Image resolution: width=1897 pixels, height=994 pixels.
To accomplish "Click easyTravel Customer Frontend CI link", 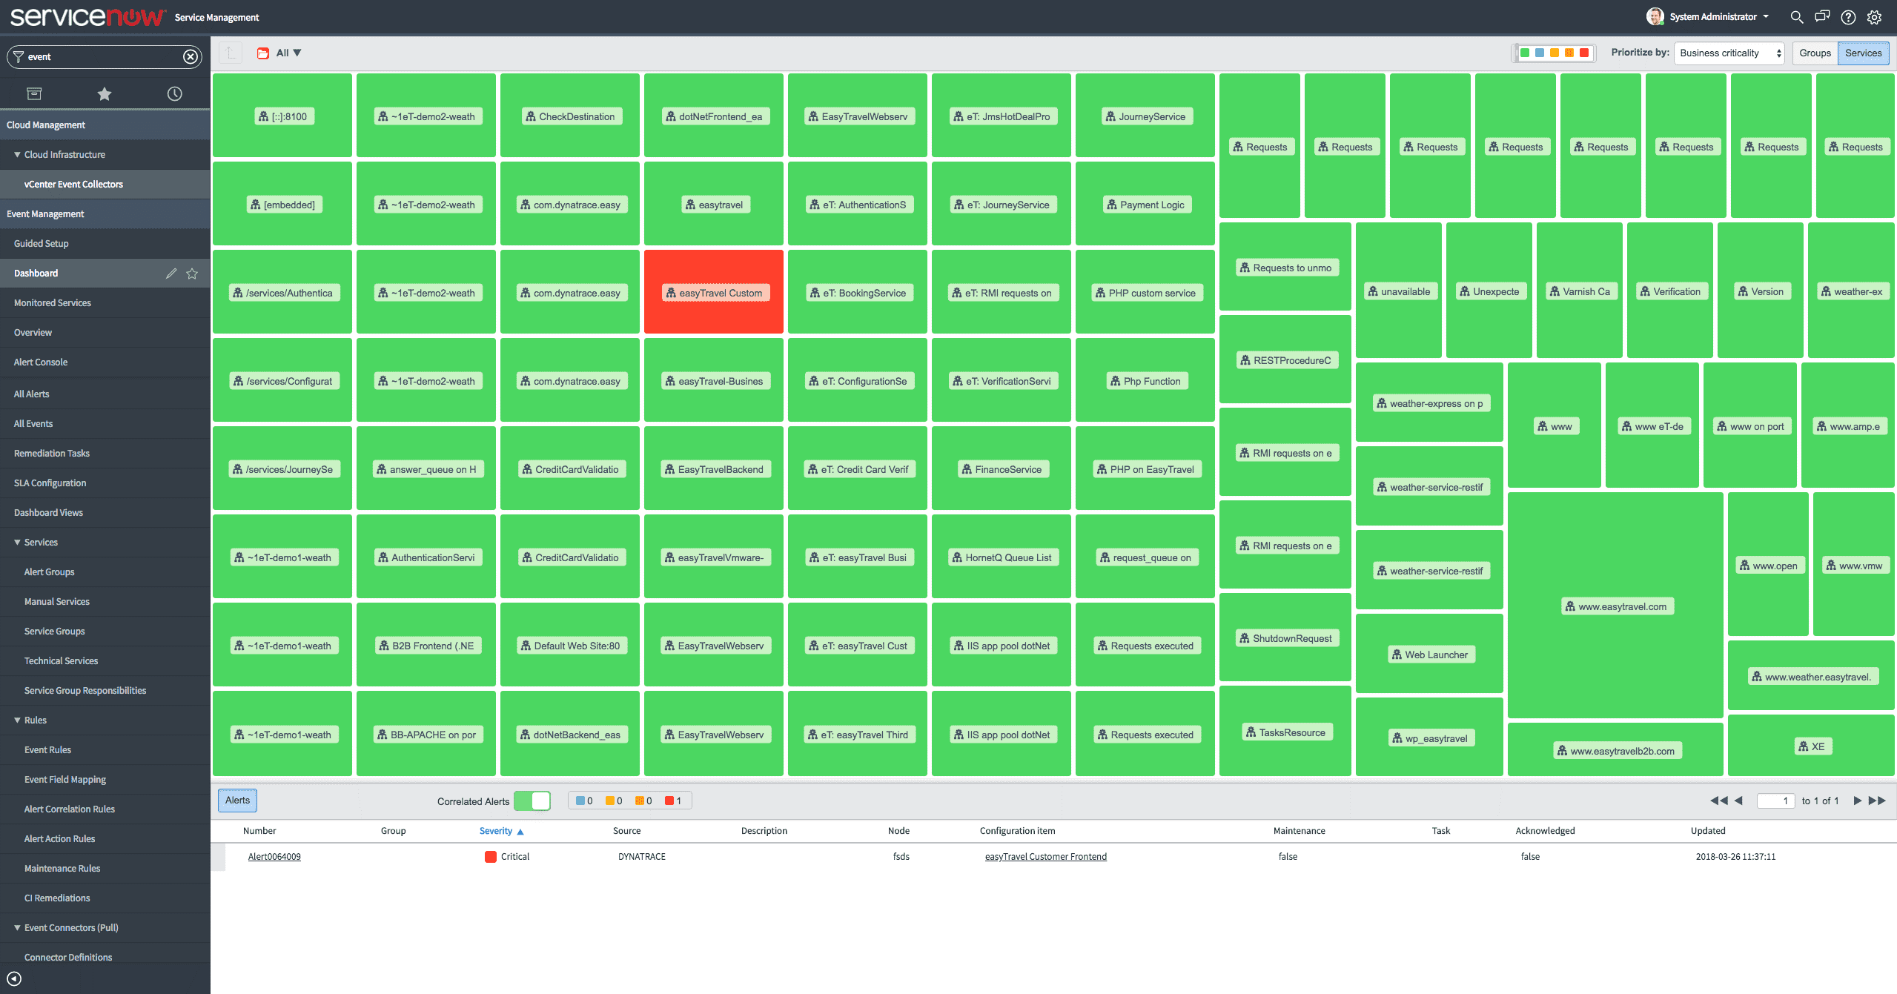I will click(x=1045, y=856).
